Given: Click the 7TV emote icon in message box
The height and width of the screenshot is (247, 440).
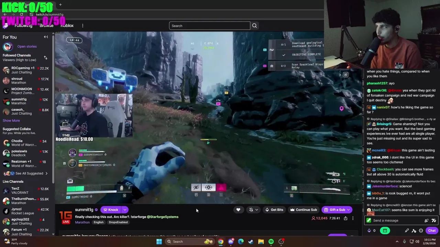Looking at the screenshot, I should pos(434,221).
